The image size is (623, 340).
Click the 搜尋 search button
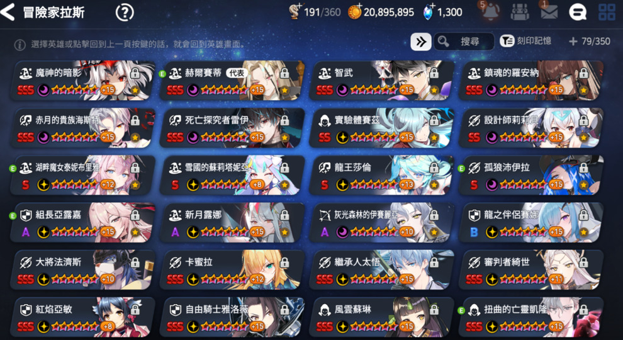(464, 42)
